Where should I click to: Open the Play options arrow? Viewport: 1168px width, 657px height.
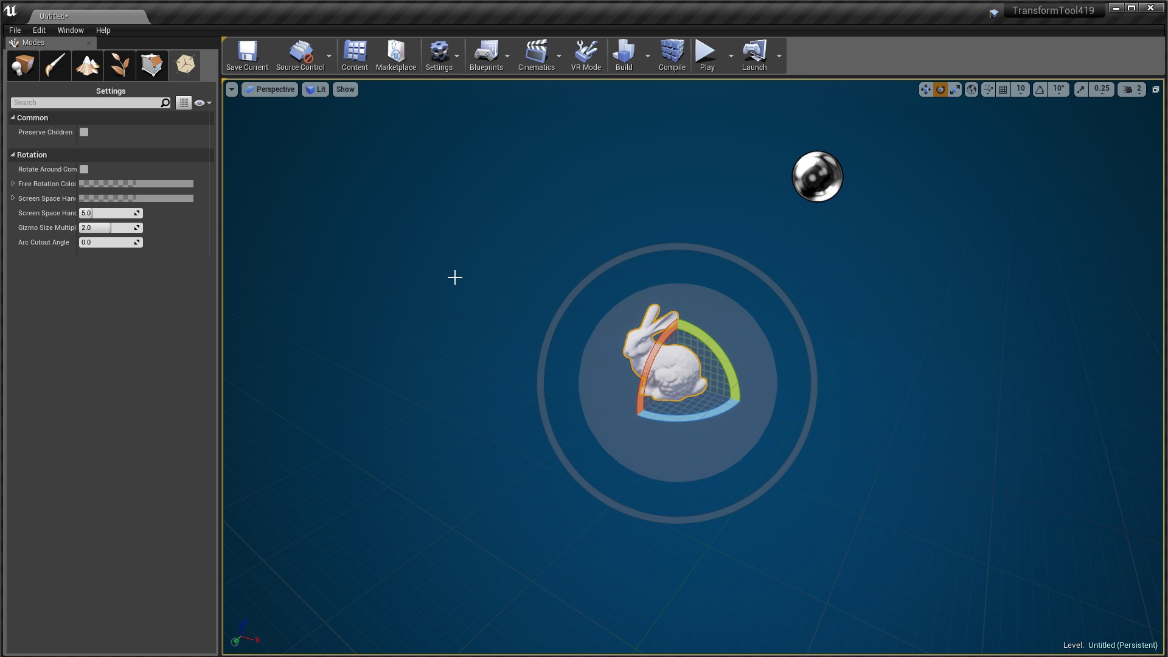tap(731, 56)
